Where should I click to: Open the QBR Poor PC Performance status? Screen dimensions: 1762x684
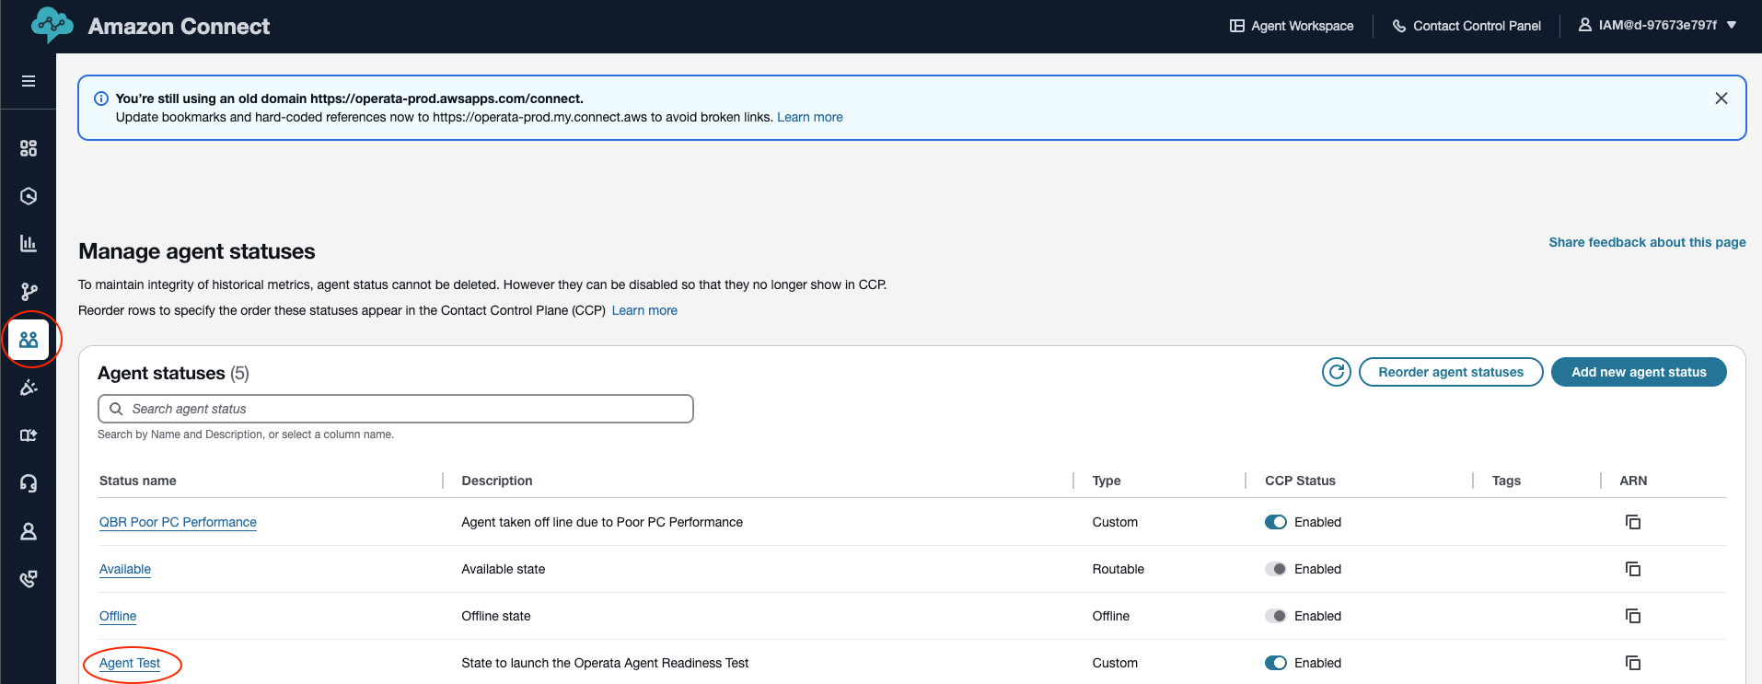[x=178, y=522]
